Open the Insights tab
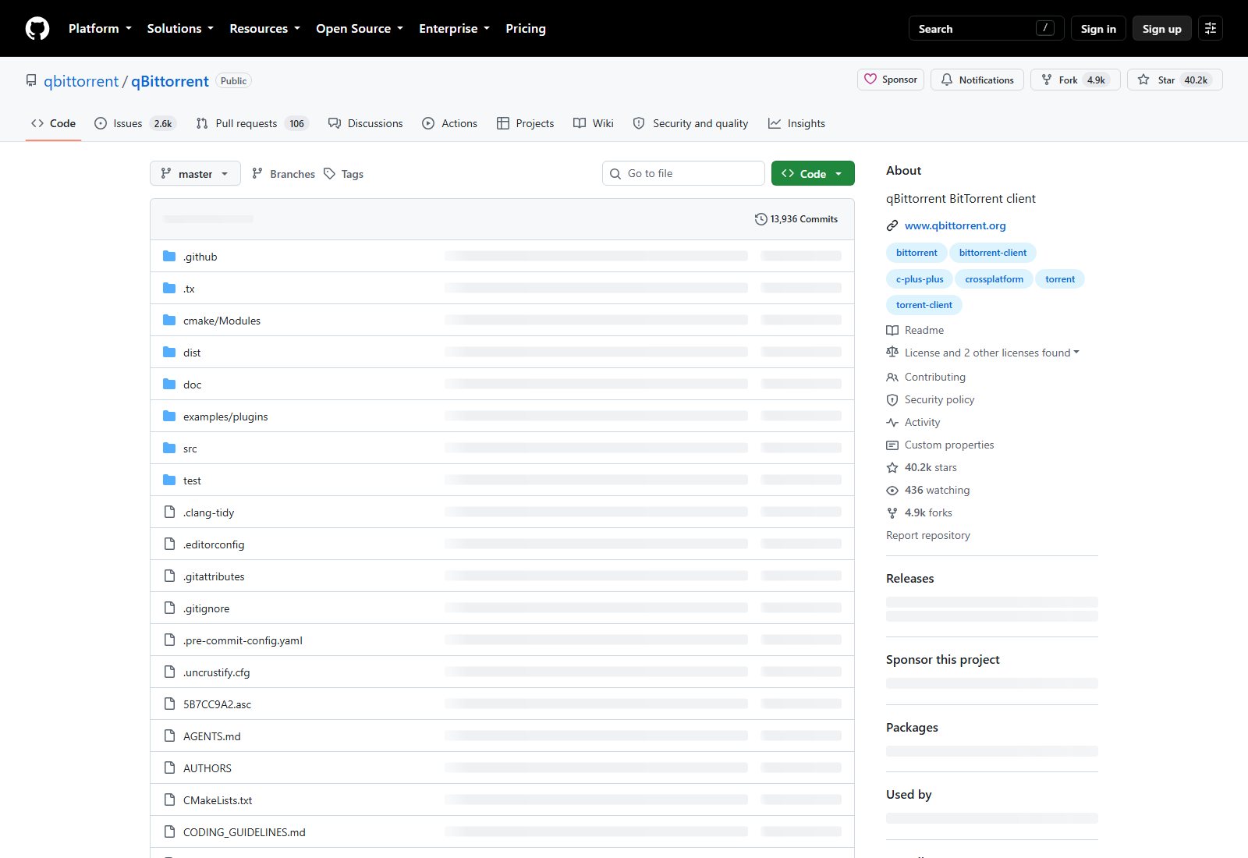The width and height of the screenshot is (1248, 858). pos(797,123)
